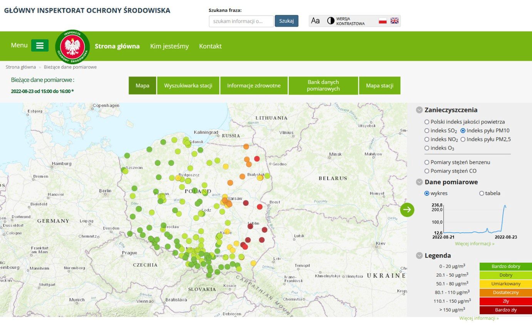
Task: Click the 236,8 chart maximum value
Action: point(437,205)
